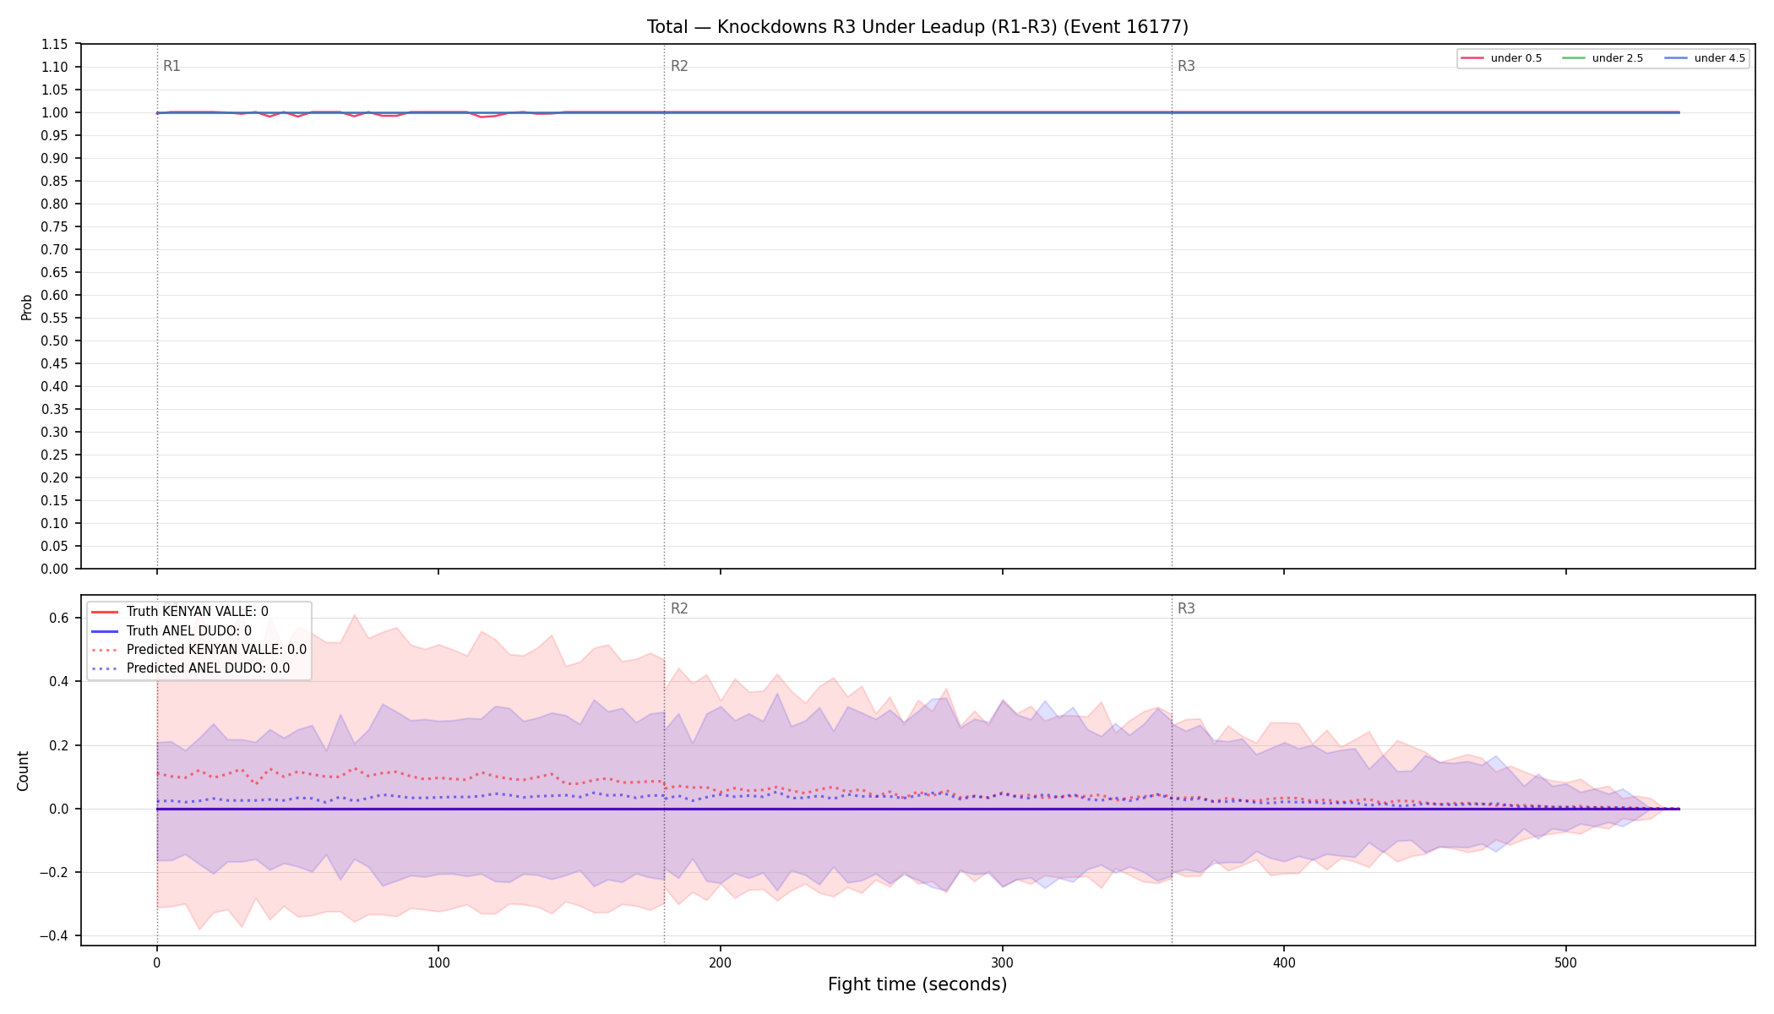The height and width of the screenshot is (1014, 1774).
Task: Click the 0.00 tick on the Prob axis
Action: coord(55,569)
